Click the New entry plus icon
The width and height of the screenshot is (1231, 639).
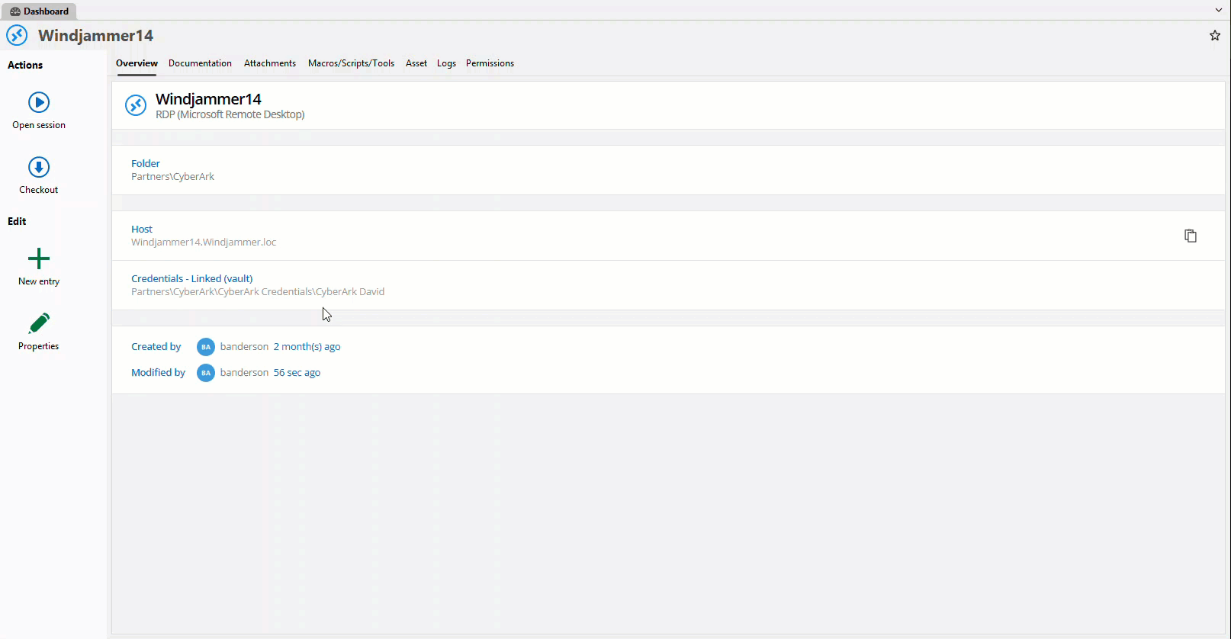click(x=39, y=258)
